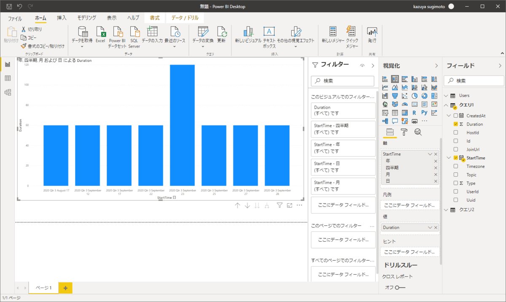Open the format paint roller tab
This screenshot has width=506, height=302.
click(404, 132)
